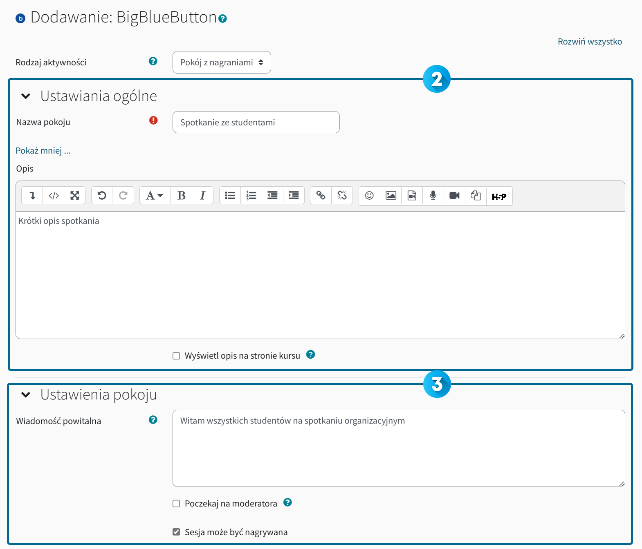The height and width of the screenshot is (549, 642).
Task: Open the manage files icon
Action: pos(476,196)
